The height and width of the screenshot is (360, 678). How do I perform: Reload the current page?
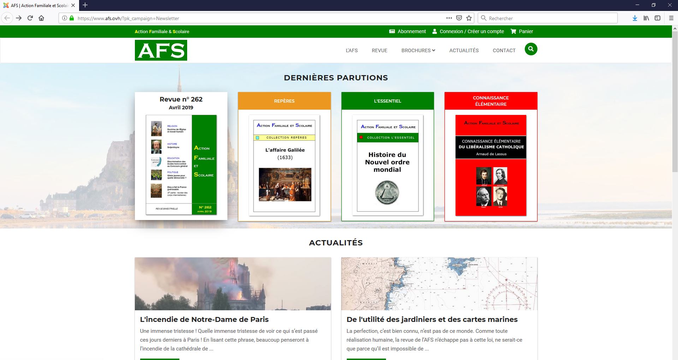[x=30, y=18]
